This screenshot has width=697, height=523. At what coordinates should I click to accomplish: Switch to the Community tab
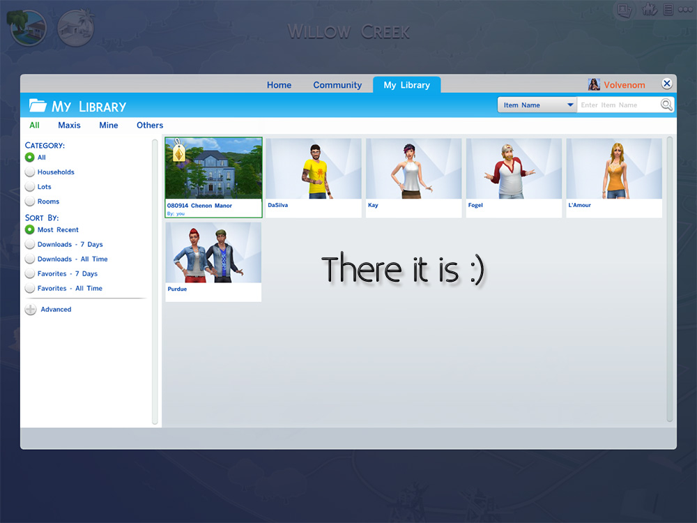coord(337,84)
